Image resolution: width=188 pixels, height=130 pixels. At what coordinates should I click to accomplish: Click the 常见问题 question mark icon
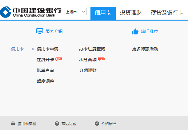[57, 124]
